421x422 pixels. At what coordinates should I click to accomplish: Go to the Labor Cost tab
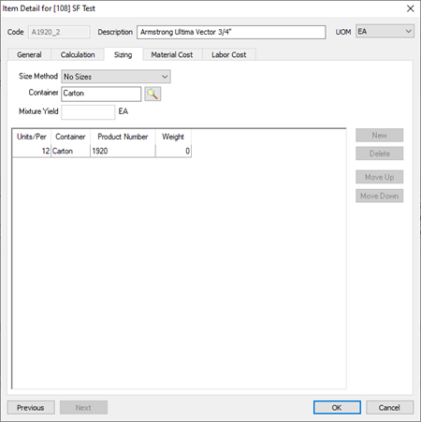(229, 54)
